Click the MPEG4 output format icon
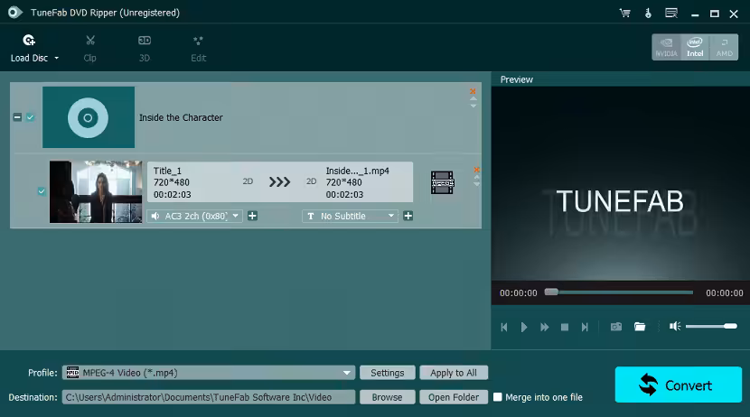750x417 pixels. point(442,182)
